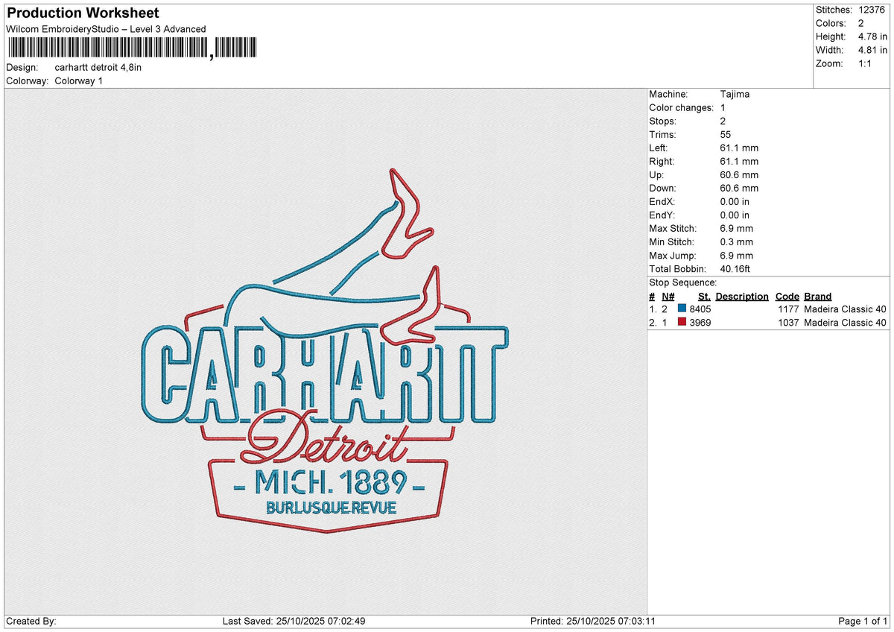This screenshot has width=894, height=632.
Task: Click the Machine value Tajima
Action: coord(735,95)
